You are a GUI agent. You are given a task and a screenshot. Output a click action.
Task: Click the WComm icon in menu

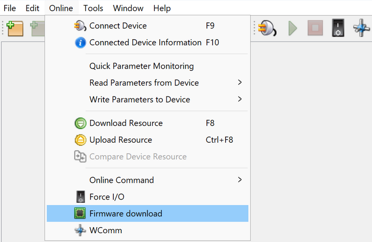(x=80, y=230)
